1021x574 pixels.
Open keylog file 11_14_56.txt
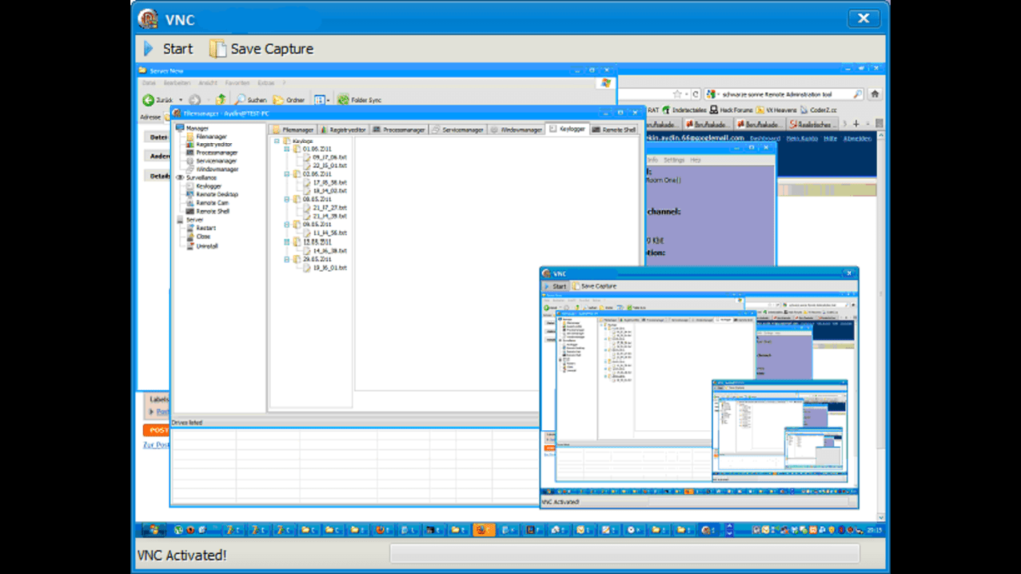point(329,233)
